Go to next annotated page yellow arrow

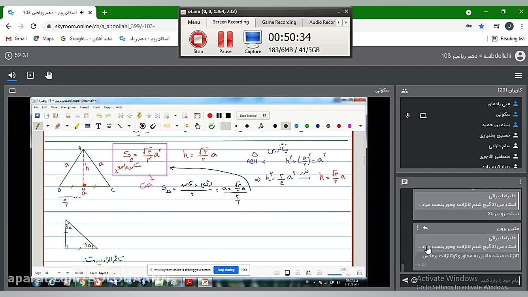[139, 115]
